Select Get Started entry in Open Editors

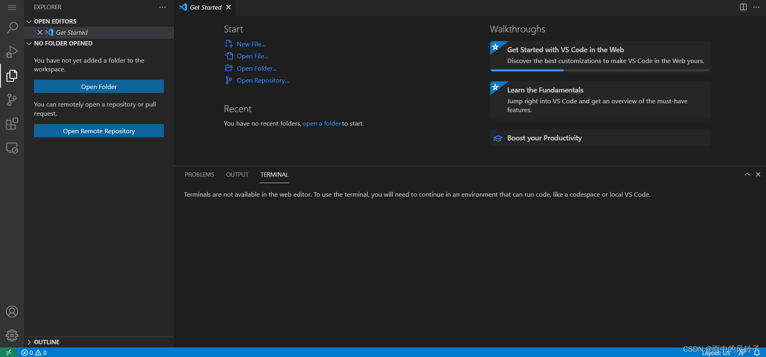(99, 32)
